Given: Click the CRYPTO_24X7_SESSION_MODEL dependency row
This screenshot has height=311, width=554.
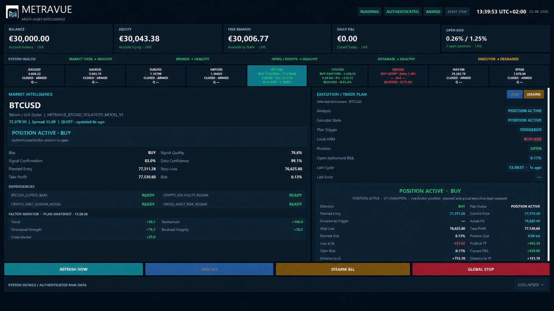Looking at the screenshot, I should (x=83, y=204).
